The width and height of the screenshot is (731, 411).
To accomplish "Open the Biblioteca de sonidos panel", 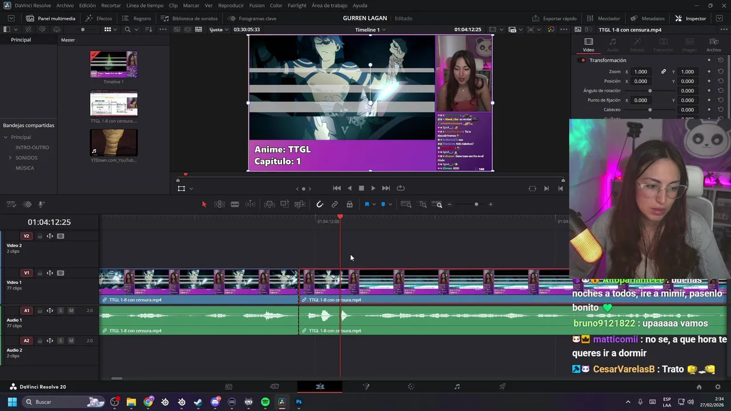I will (x=189, y=18).
